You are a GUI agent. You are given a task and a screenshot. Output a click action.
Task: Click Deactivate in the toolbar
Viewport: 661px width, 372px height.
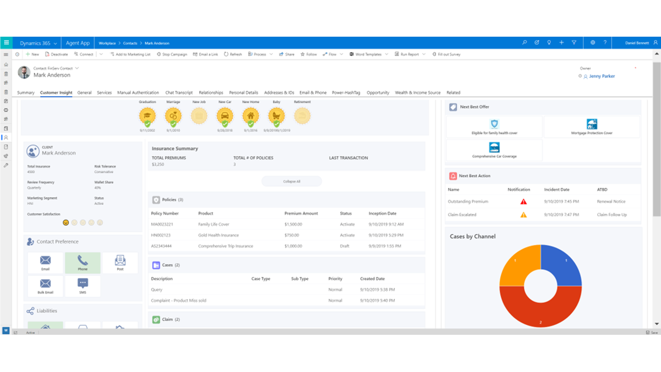pos(57,54)
